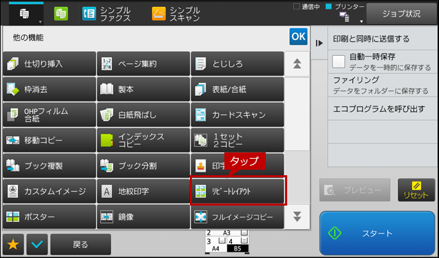
Task: Click the リセット reset button
Action: 416,190
